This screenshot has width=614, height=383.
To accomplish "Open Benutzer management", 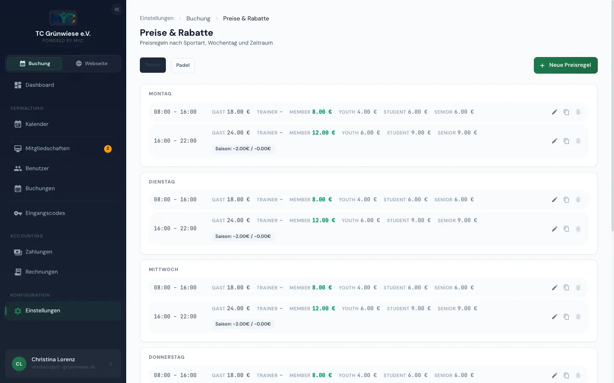I will pyautogui.click(x=63, y=169).
